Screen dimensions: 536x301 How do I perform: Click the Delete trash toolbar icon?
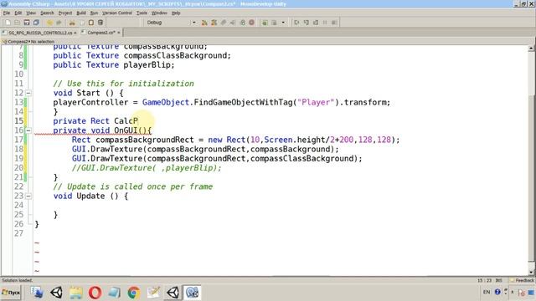point(100,23)
